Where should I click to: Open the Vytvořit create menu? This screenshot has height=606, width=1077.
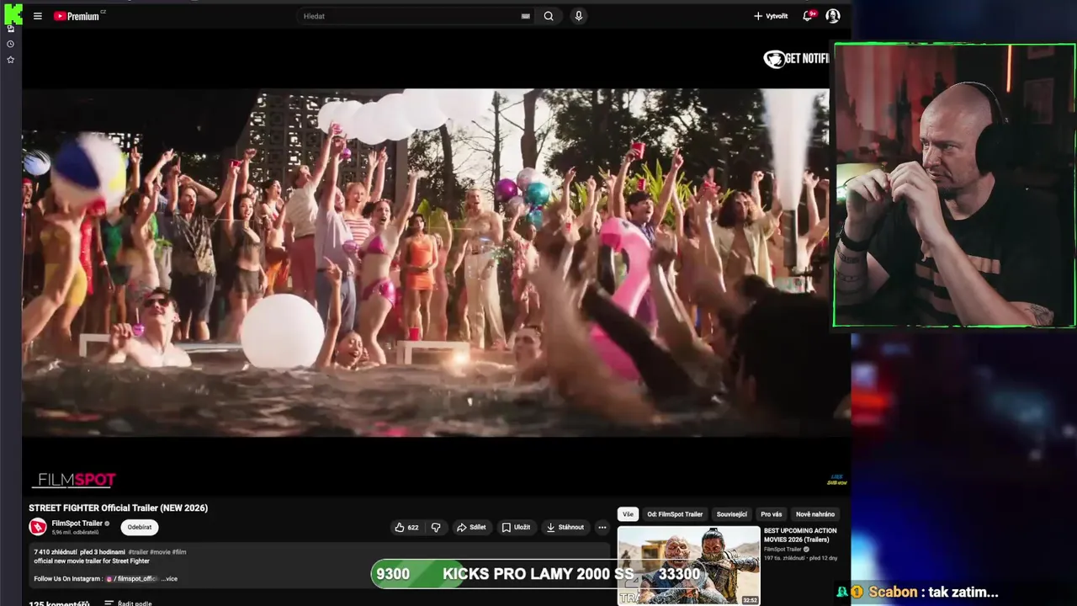[x=771, y=16]
